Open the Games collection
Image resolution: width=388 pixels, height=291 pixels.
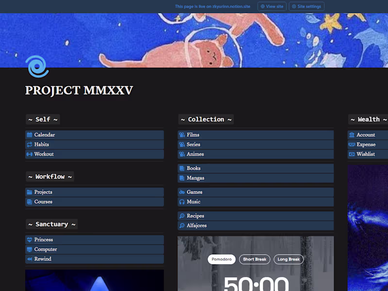click(x=256, y=192)
